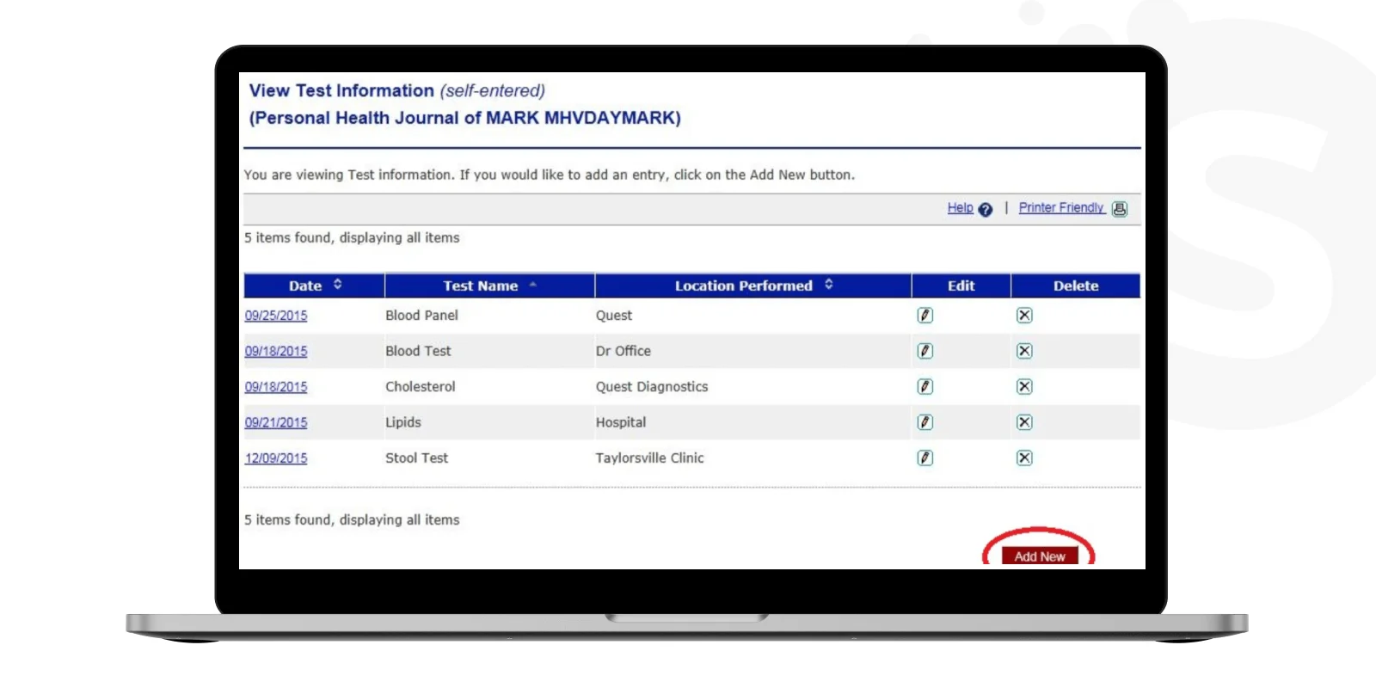Open the Cholesterol row 09/18/2015 link
This screenshot has width=1376, height=688.
[x=276, y=387]
